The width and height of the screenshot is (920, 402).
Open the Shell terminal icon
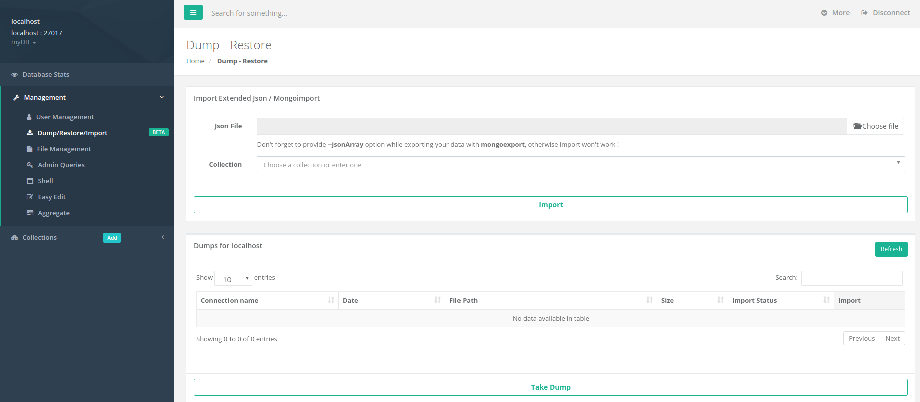pyautogui.click(x=30, y=181)
